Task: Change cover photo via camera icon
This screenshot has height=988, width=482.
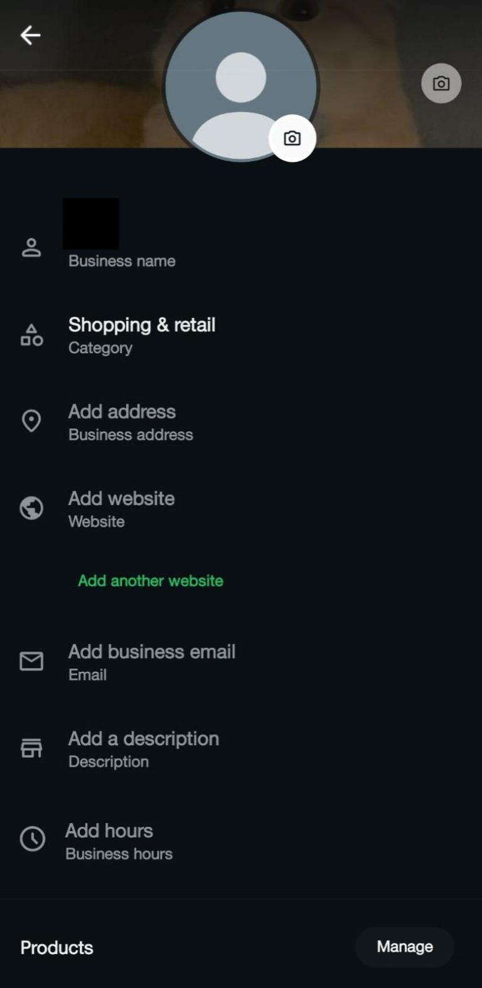Action: [x=441, y=83]
